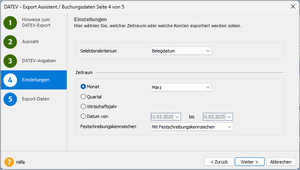Jump to the Export-Daten step
Screen dimensions: 300x170
click(x=35, y=99)
